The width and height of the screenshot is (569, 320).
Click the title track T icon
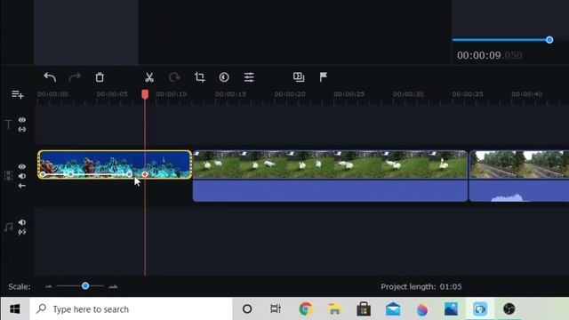[x=8, y=124]
